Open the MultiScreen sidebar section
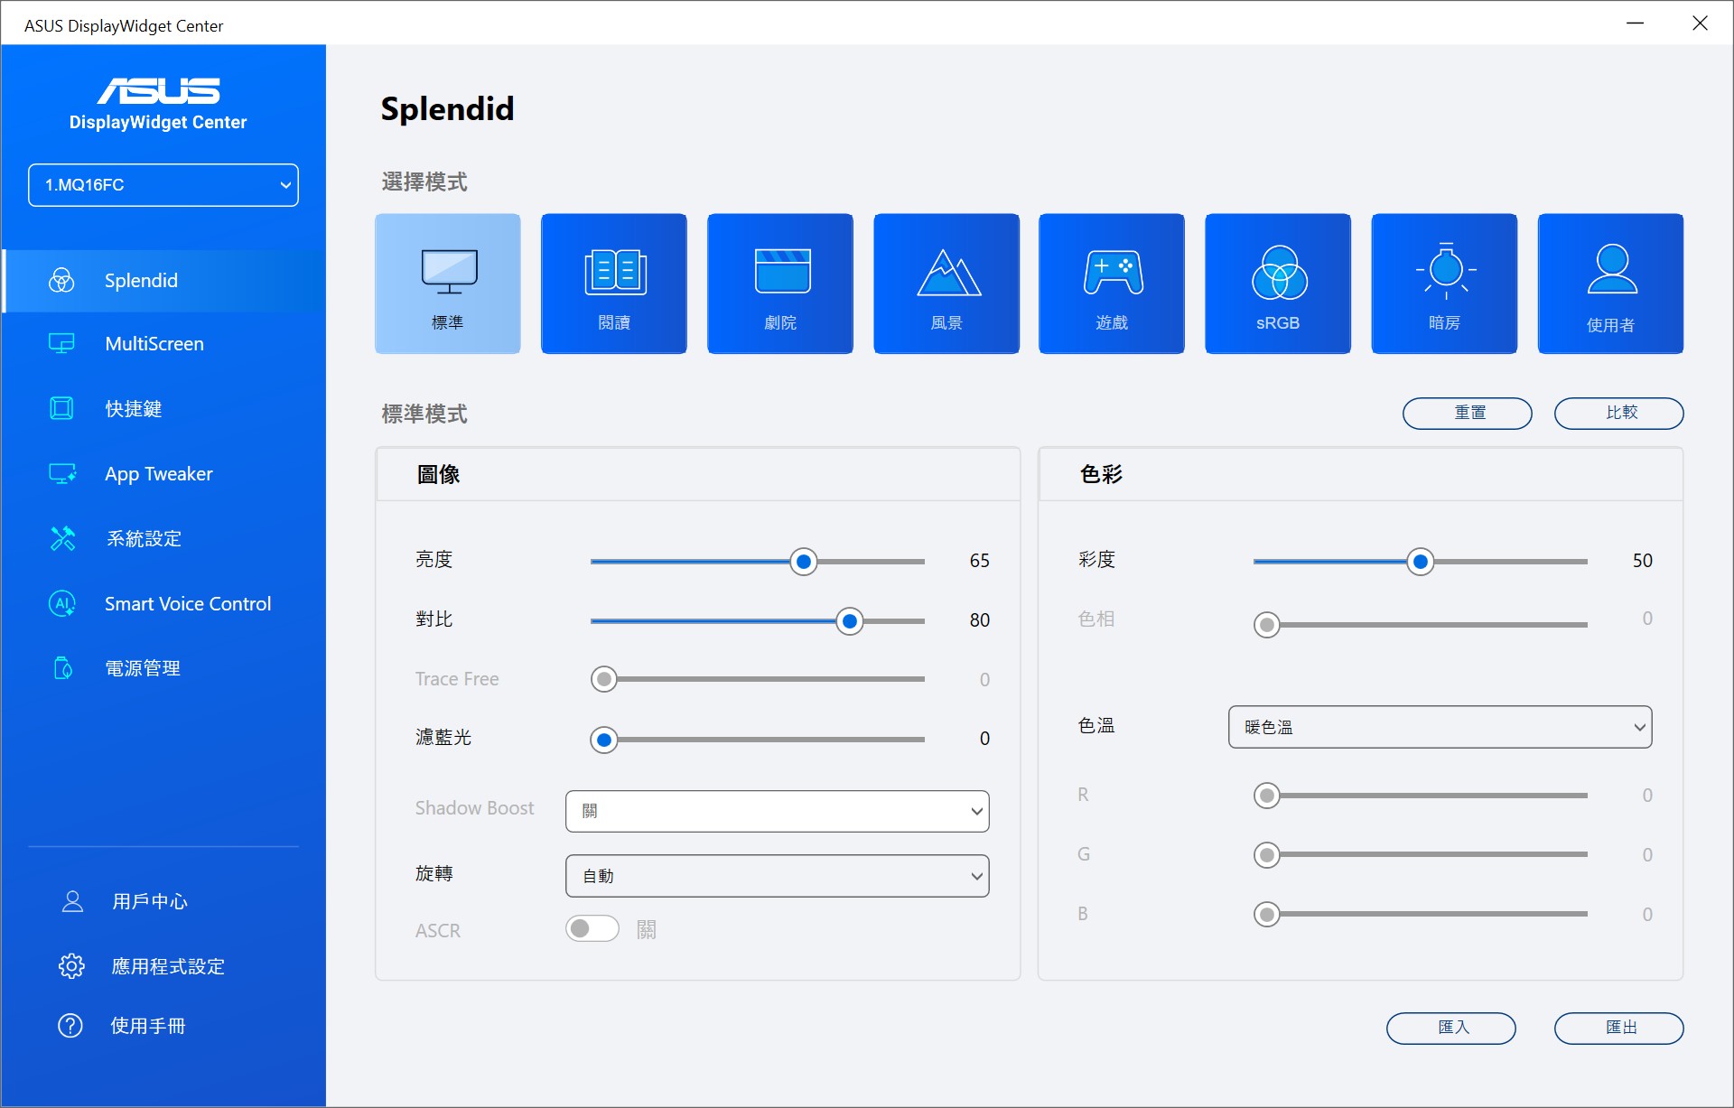1734x1108 pixels. coord(154,344)
